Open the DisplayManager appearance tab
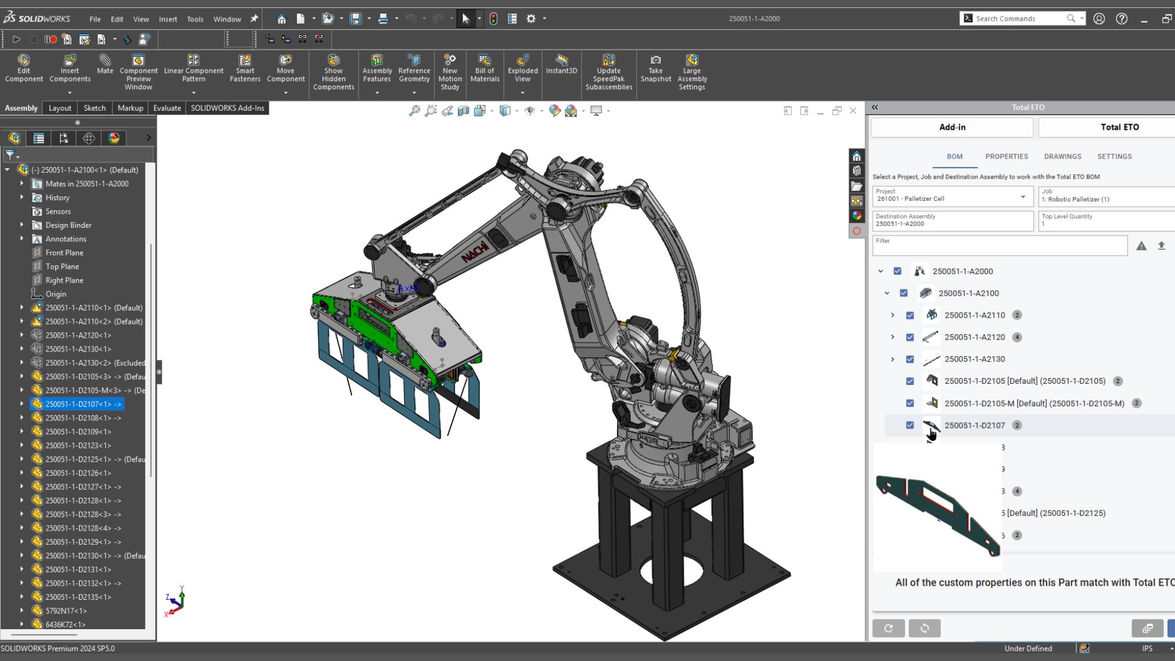This screenshot has height=661, width=1175. (x=114, y=138)
